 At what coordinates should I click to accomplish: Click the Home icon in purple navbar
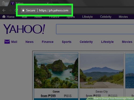(4, 17)
